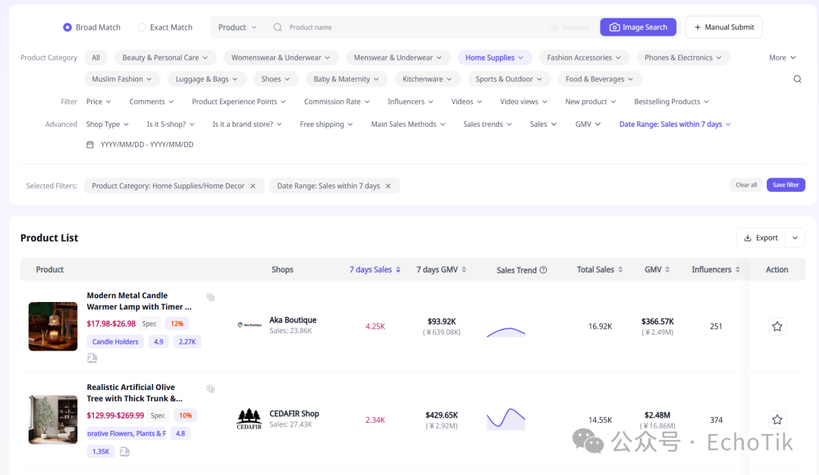
Task: Click the Product name search field
Action: 413,27
